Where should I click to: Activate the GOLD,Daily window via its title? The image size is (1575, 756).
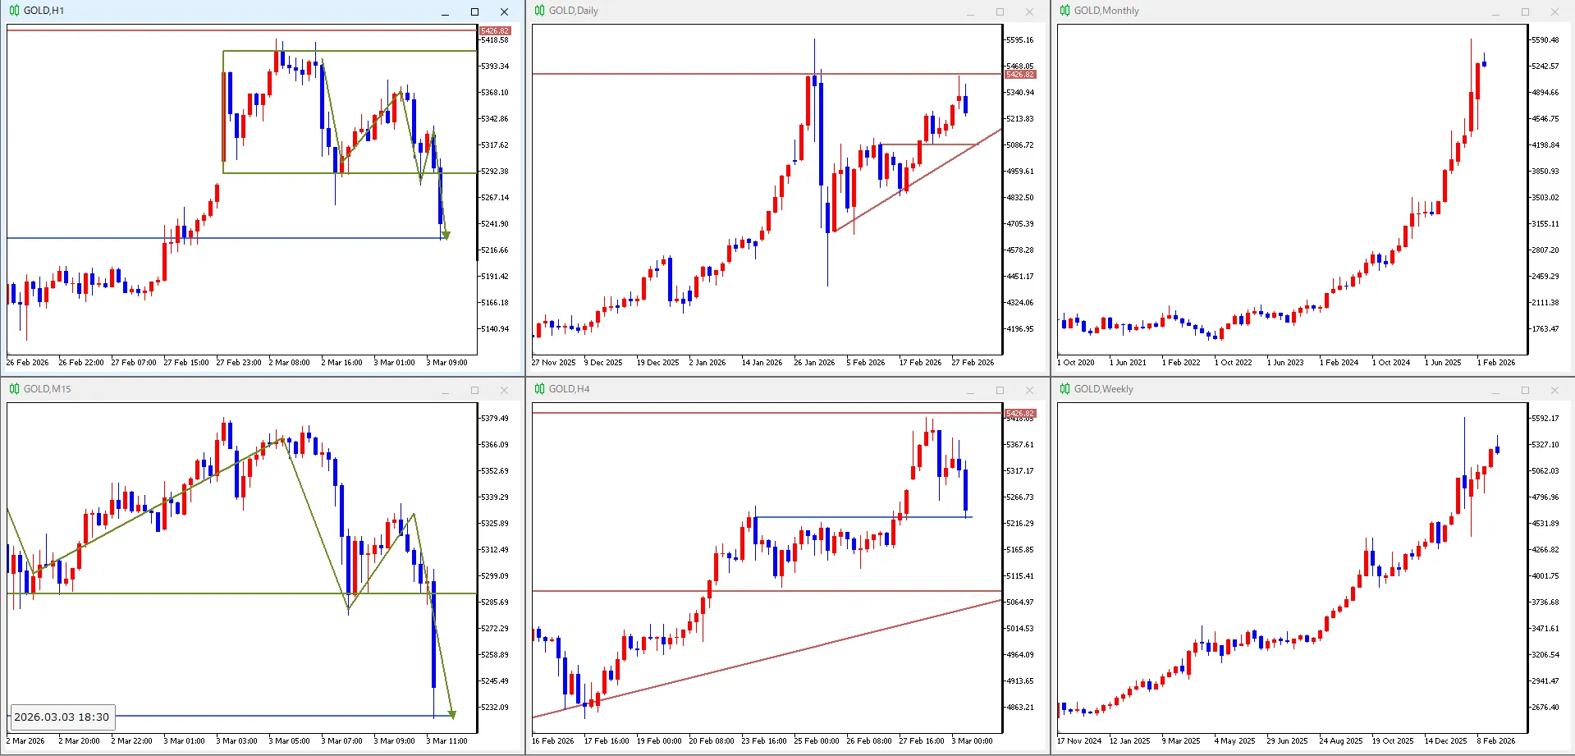click(x=574, y=11)
